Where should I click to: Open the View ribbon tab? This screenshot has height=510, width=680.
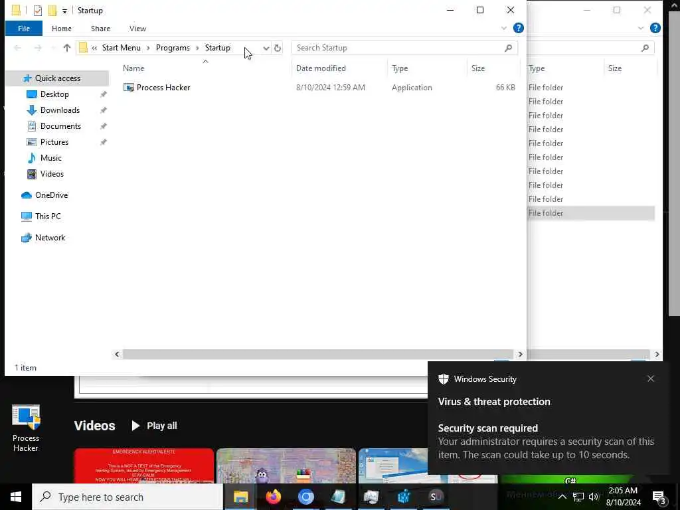(137, 29)
